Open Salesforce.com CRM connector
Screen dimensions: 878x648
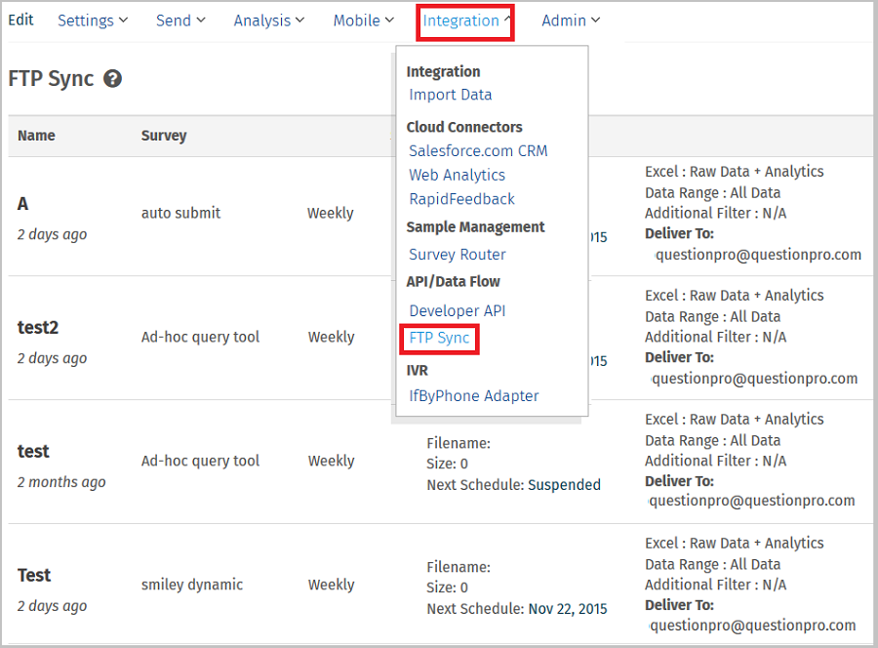click(478, 150)
